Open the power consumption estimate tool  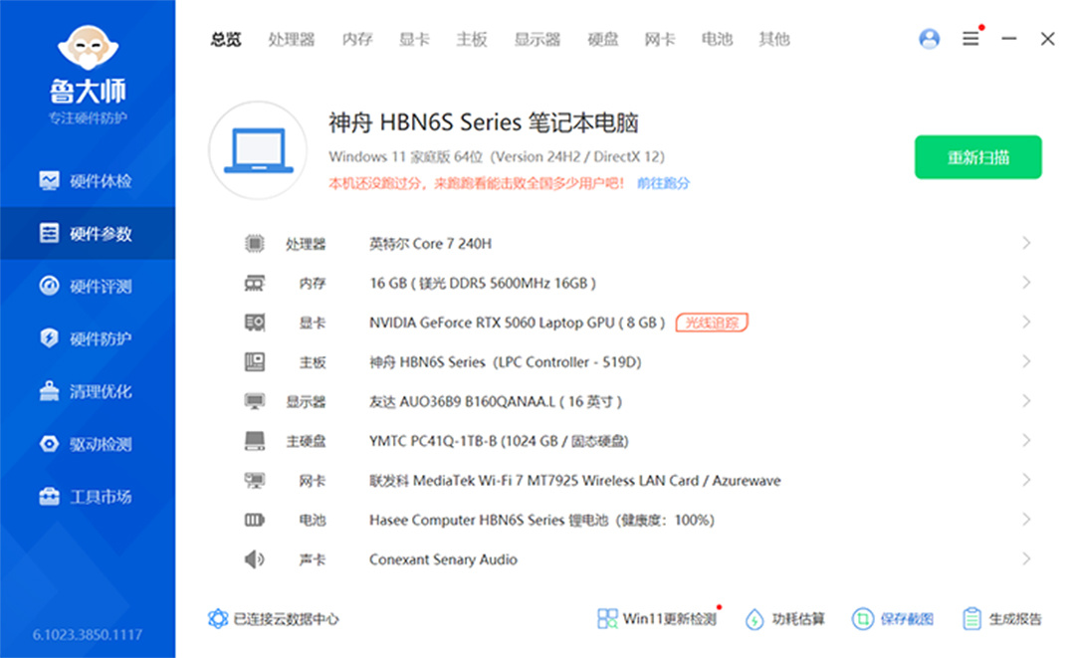755,619
